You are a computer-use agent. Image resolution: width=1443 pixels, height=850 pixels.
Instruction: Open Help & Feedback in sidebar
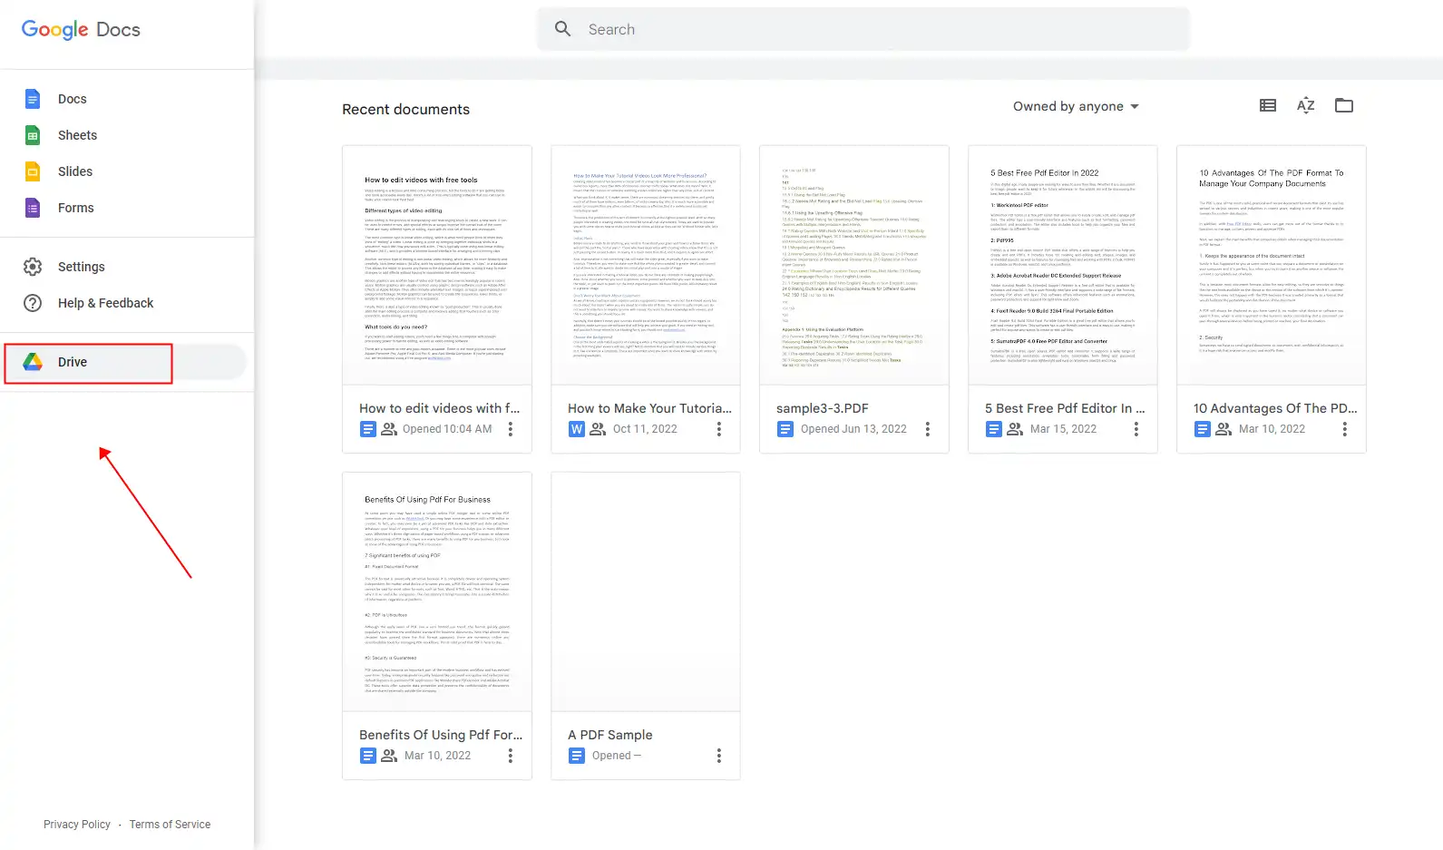pyautogui.click(x=123, y=303)
